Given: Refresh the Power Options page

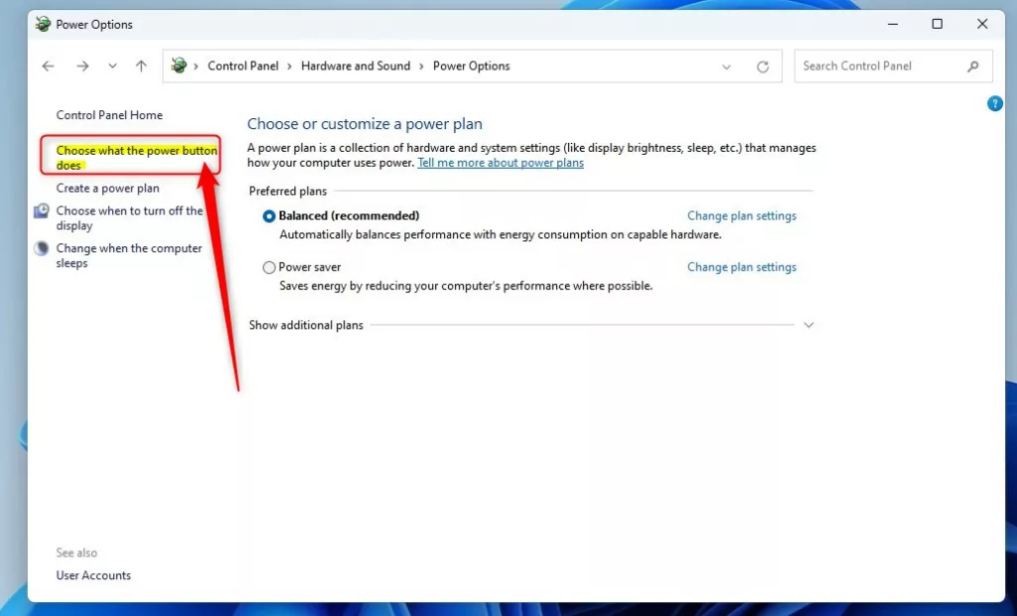Looking at the screenshot, I should pos(763,67).
